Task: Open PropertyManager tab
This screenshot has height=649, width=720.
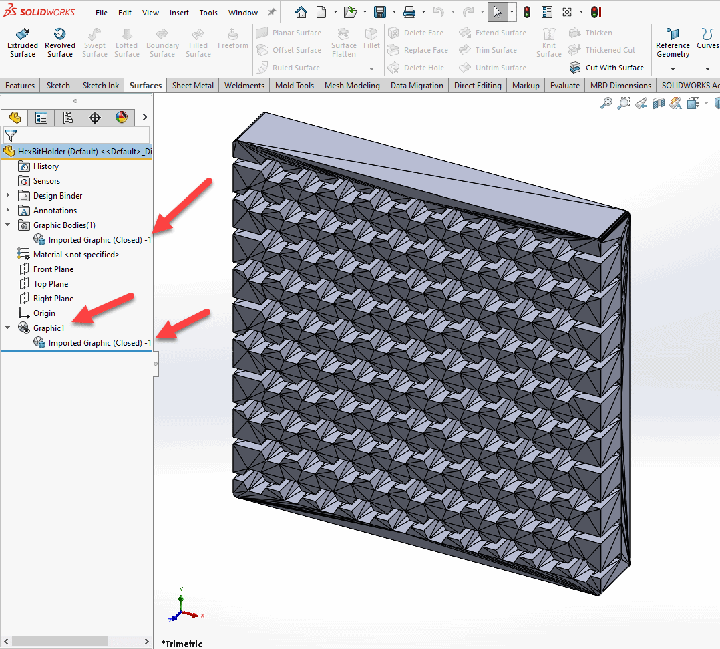Action: tap(41, 118)
